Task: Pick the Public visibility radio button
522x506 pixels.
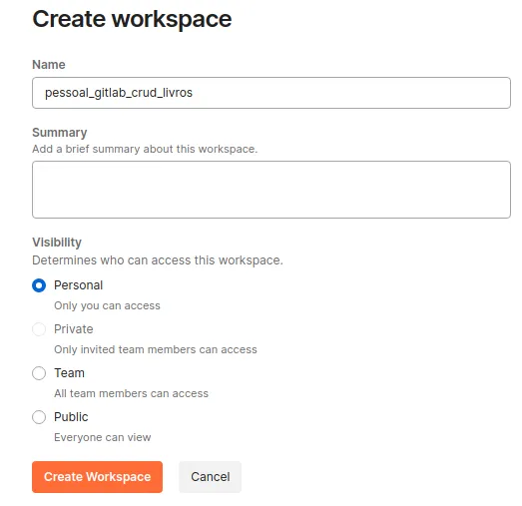Action: (39, 417)
